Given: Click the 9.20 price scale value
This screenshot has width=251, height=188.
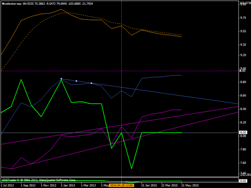Looking at the screenshot, I should 243,55.
